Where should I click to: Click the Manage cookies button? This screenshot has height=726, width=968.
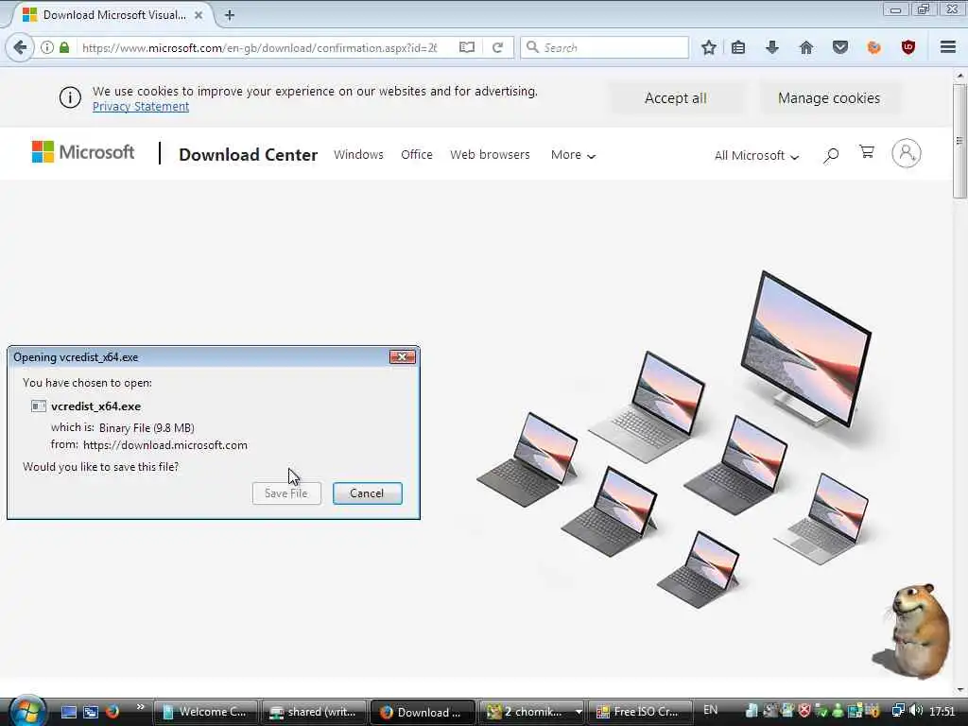point(829,98)
